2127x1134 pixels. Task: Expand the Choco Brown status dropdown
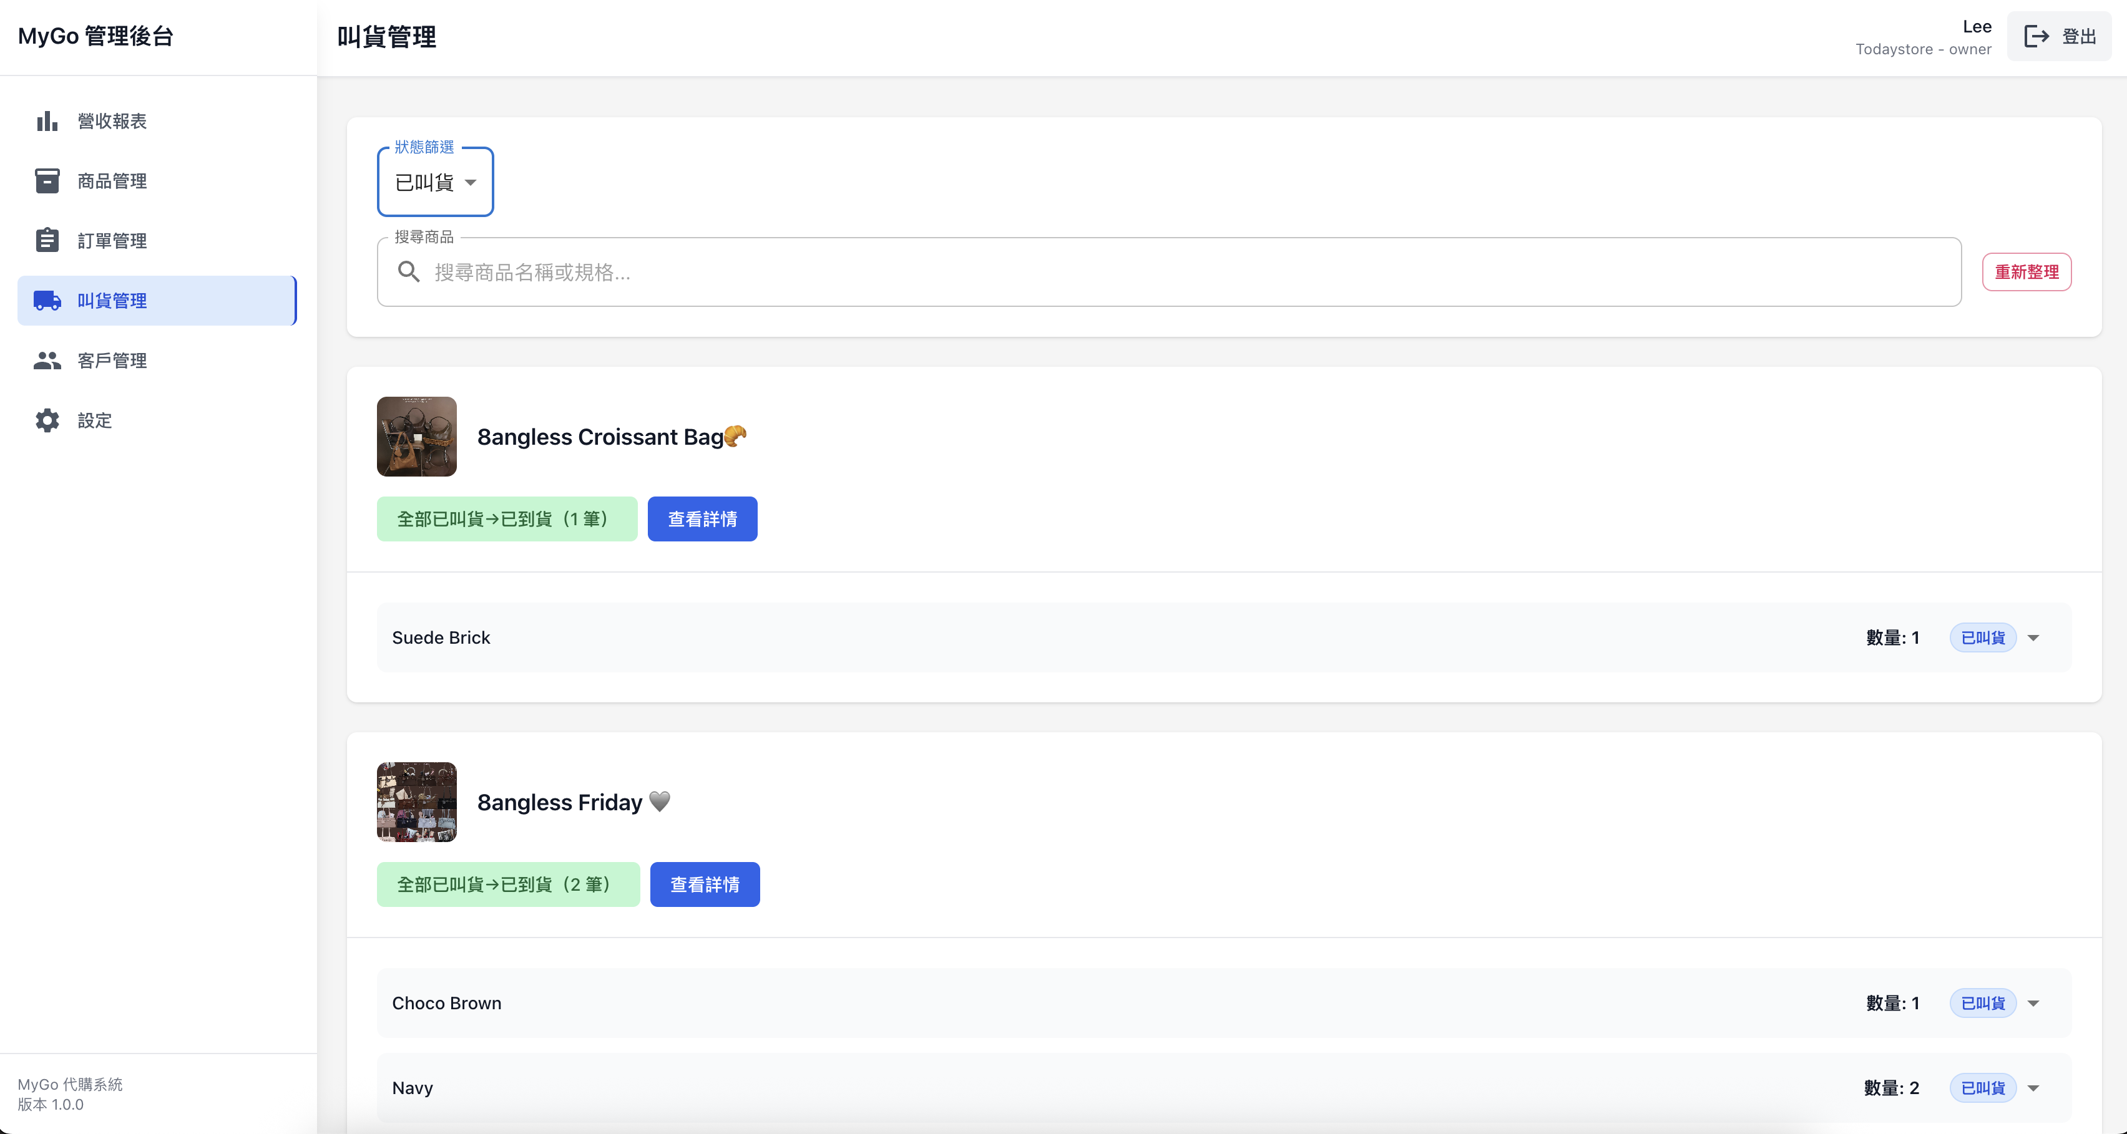click(x=2034, y=1004)
